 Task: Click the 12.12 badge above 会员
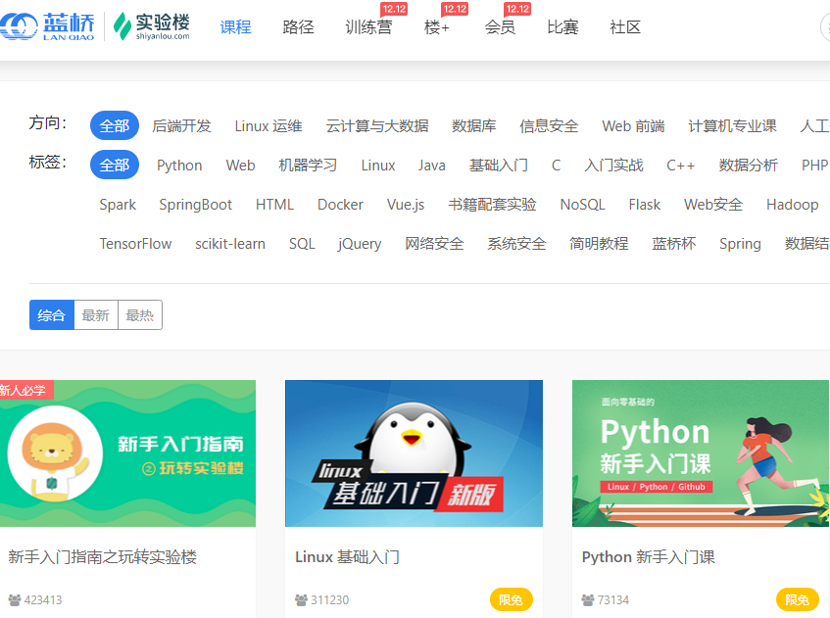pos(517,9)
